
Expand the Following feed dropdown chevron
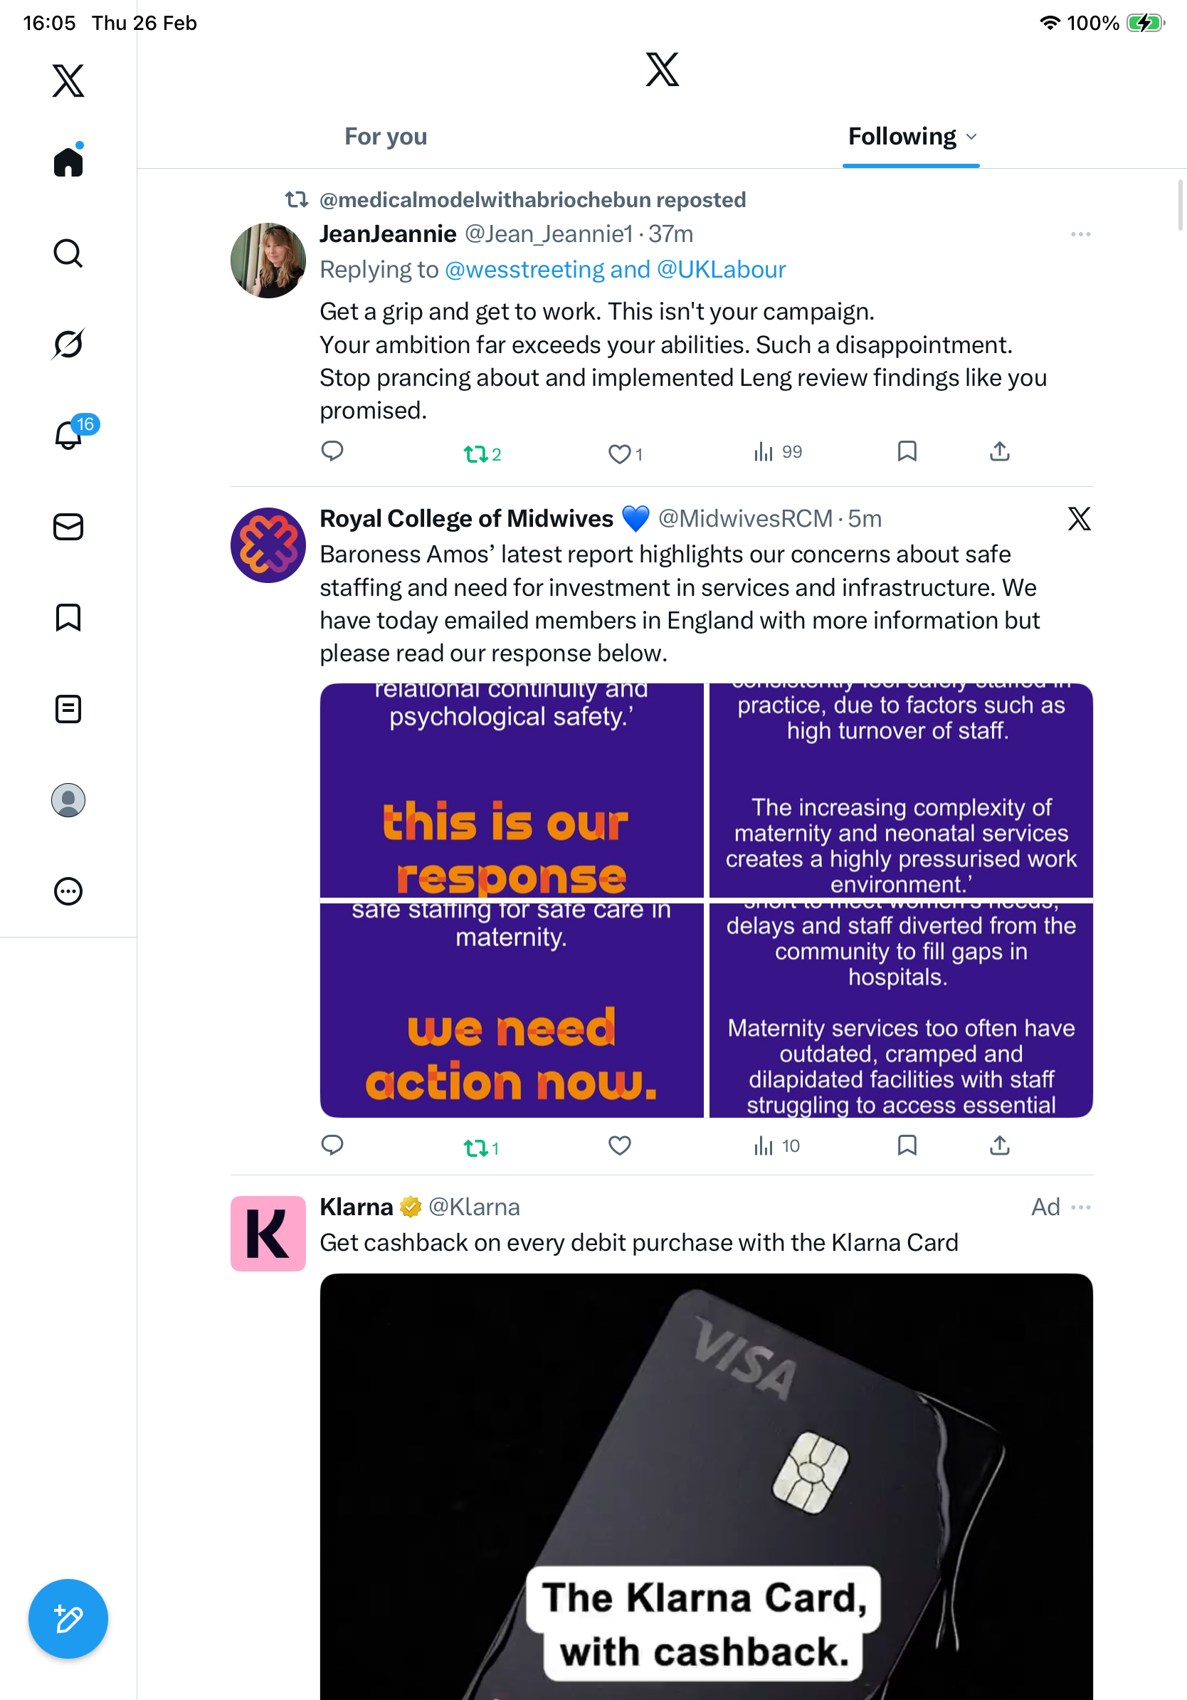(971, 137)
